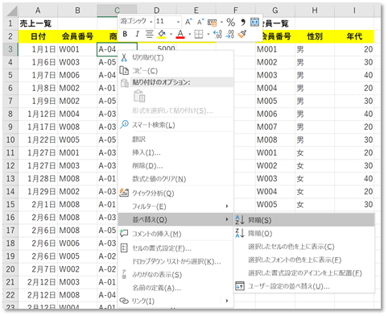This screenshot has height=316, width=388.
Task: Expand the リンク(I) submenu arrow
Action: (x=227, y=301)
